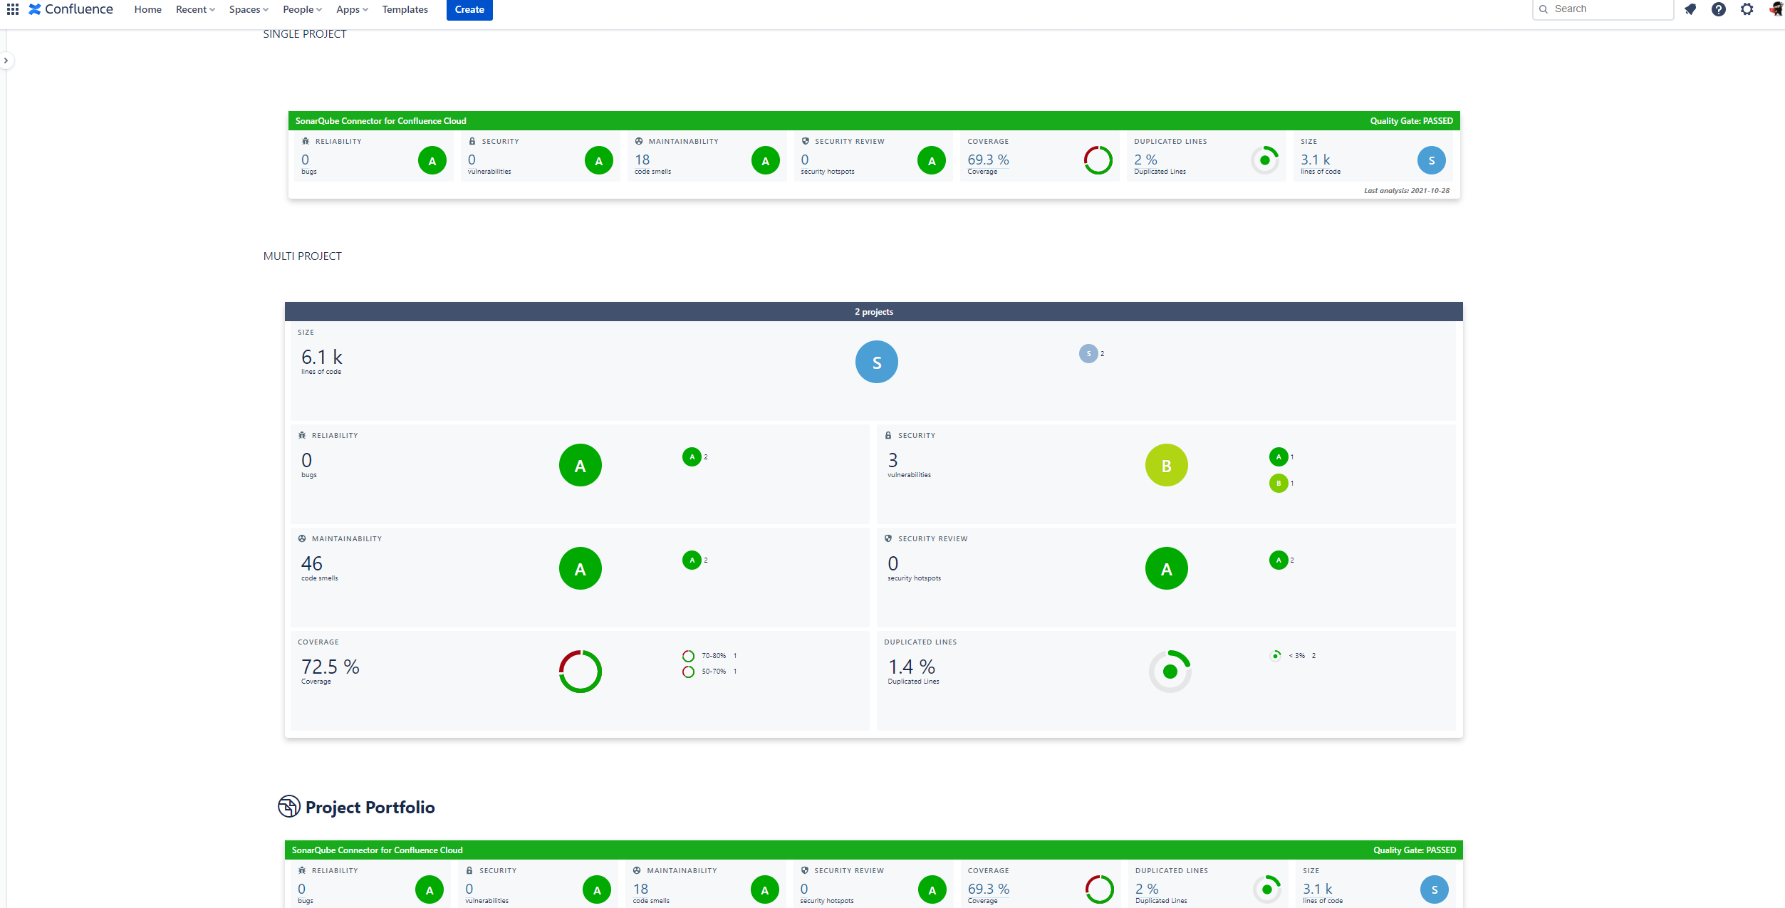
Task: Click the portfolio Size S badge at bottom
Action: click(1435, 890)
